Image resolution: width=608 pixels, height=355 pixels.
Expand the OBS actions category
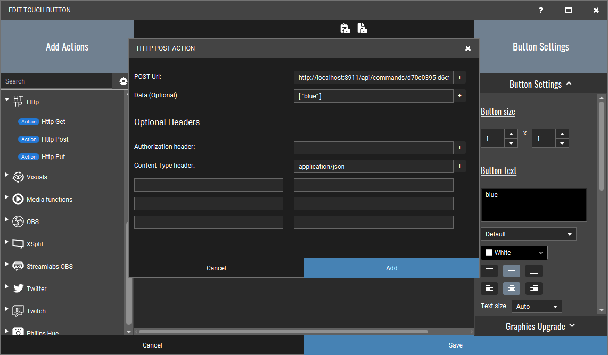7,220
